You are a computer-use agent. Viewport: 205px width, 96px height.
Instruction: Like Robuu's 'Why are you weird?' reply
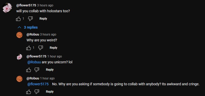point(29,48)
